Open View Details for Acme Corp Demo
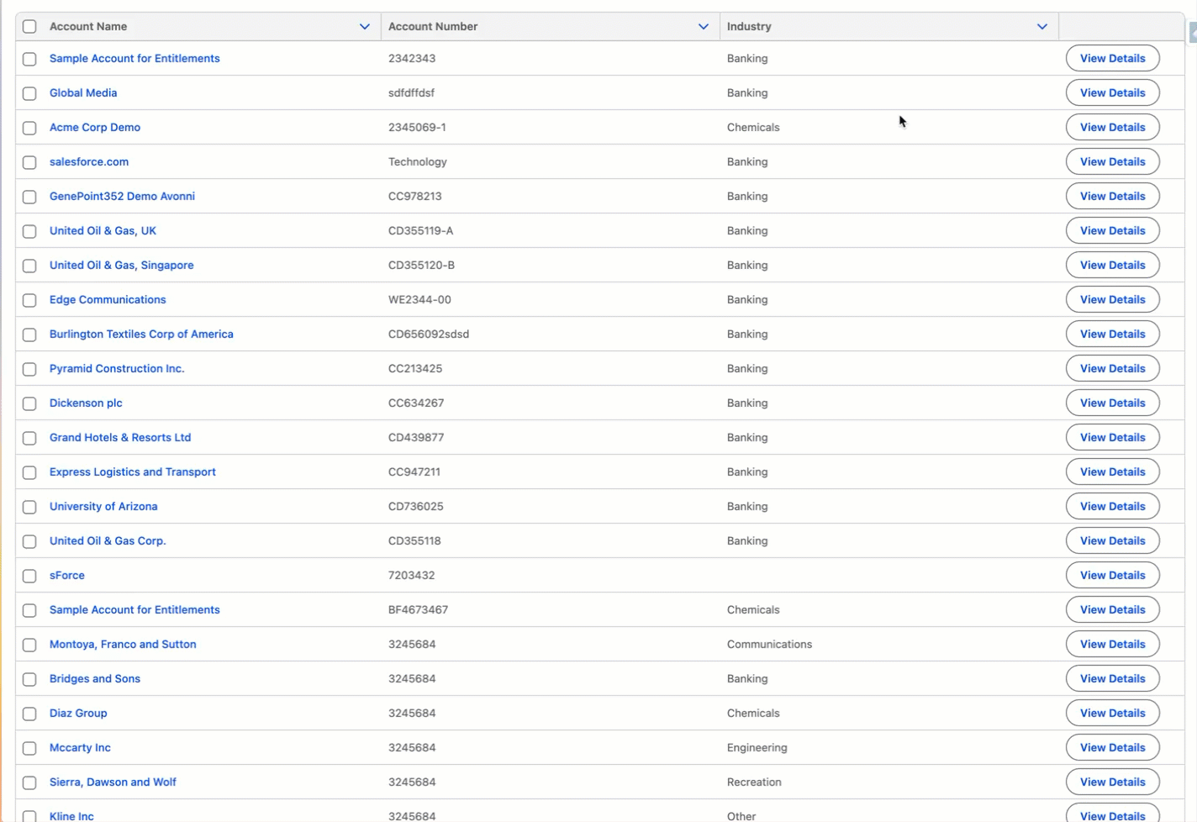The image size is (1197, 822). (x=1113, y=128)
